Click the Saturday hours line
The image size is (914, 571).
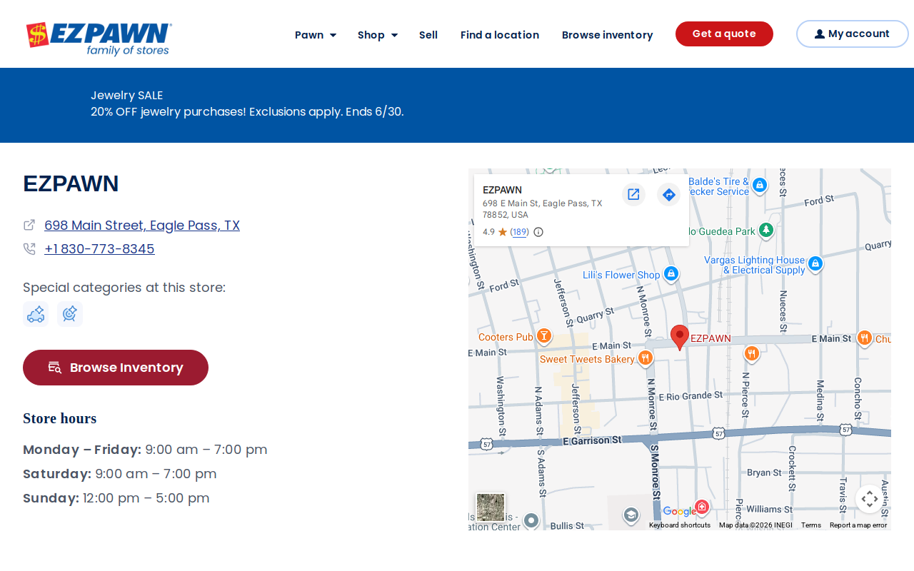[x=120, y=474]
